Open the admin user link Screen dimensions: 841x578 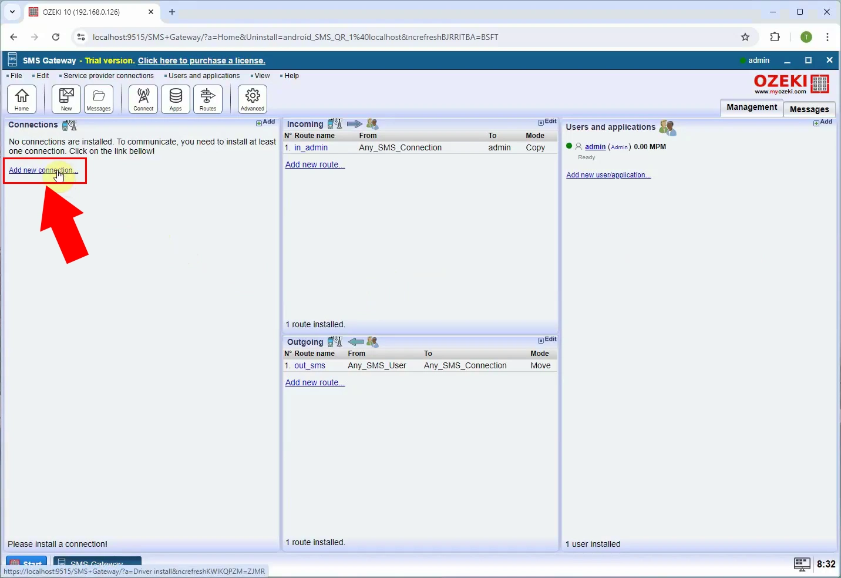point(595,147)
